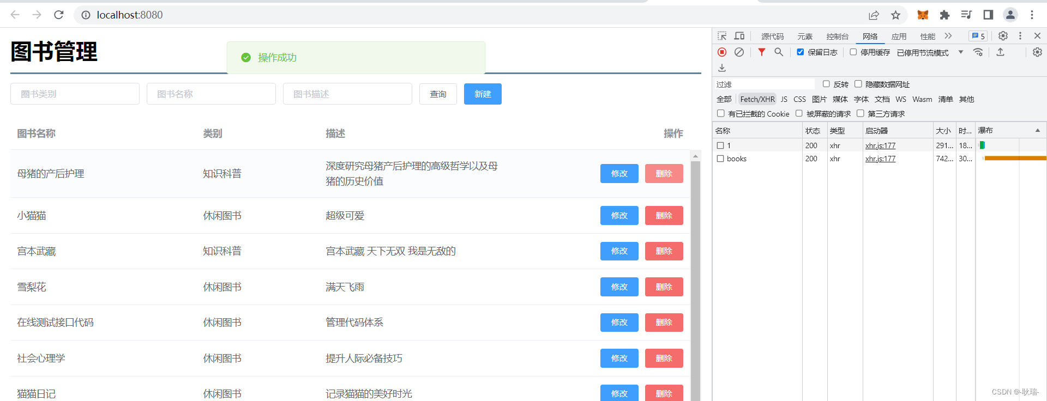Click the export HAR download arrow icon
The height and width of the screenshot is (401, 1047).
click(x=722, y=68)
